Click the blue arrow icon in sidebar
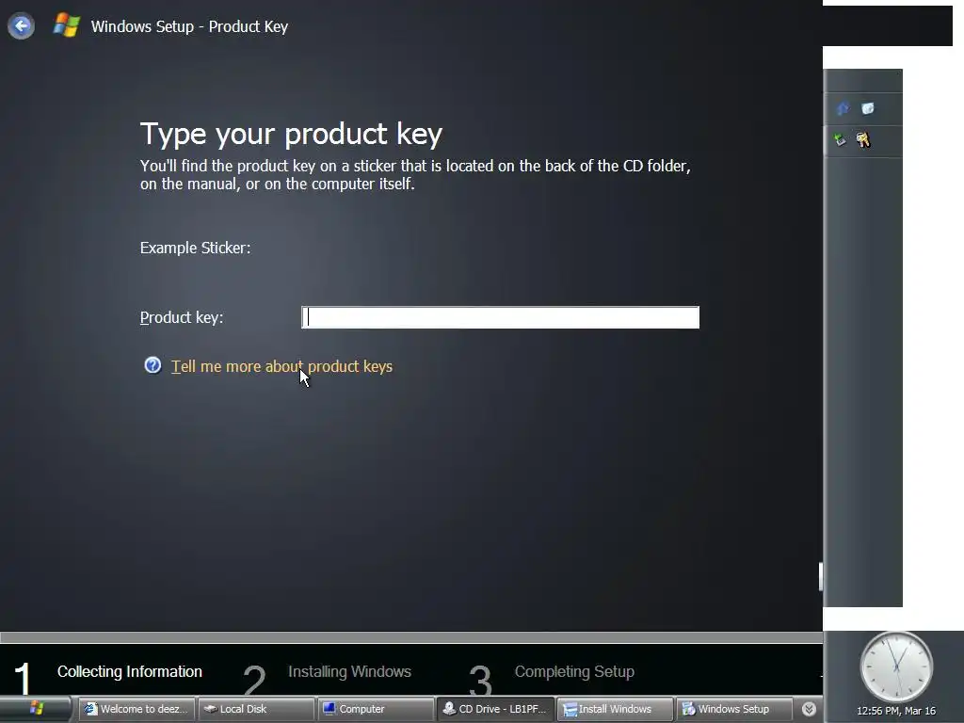964x723 pixels. 843,109
